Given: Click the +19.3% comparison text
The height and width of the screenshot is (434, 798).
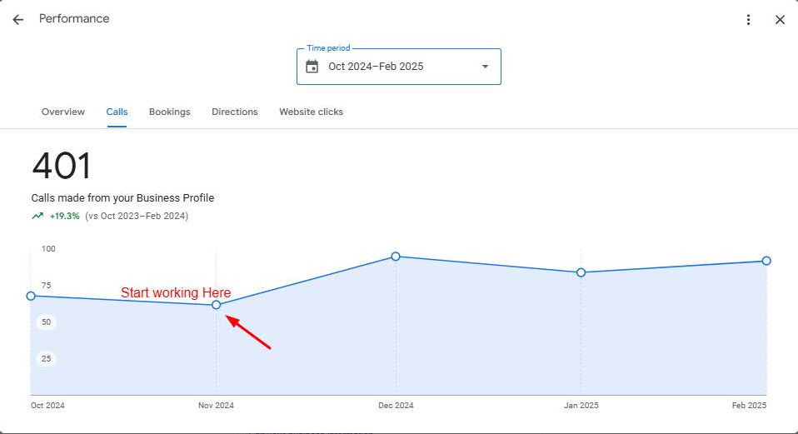Looking at the screenshot, I should pyautogui.click(x=65, y=217).
